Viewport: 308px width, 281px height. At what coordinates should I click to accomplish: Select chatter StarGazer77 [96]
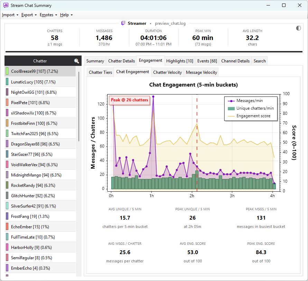[x=40, y=154]
